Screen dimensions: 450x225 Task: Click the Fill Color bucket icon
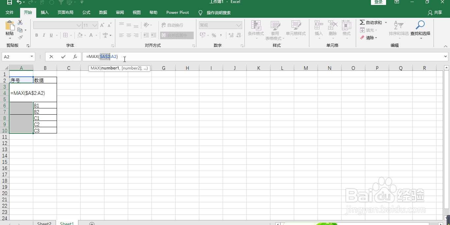(x=80, y=35)
